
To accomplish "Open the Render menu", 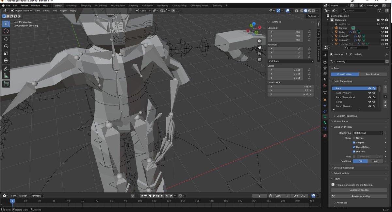I will [x=24, y=6].
